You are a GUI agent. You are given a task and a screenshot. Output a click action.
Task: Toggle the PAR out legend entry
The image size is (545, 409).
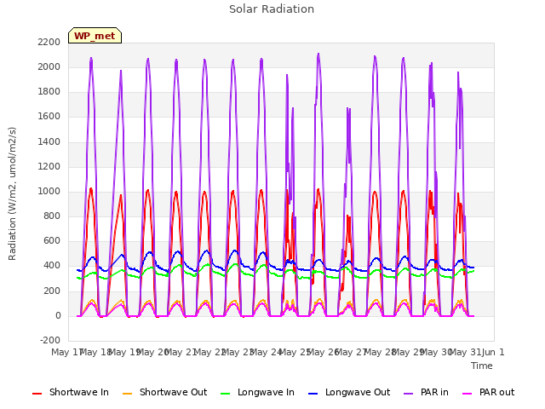[488, 392]
